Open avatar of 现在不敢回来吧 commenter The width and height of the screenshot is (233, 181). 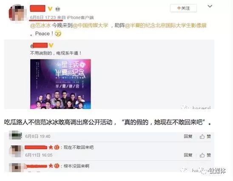tap(16, 151)
